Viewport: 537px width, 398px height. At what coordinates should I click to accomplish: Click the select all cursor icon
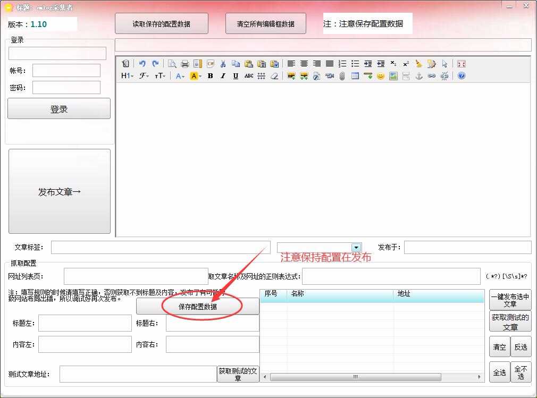click(x=444, y=63)
